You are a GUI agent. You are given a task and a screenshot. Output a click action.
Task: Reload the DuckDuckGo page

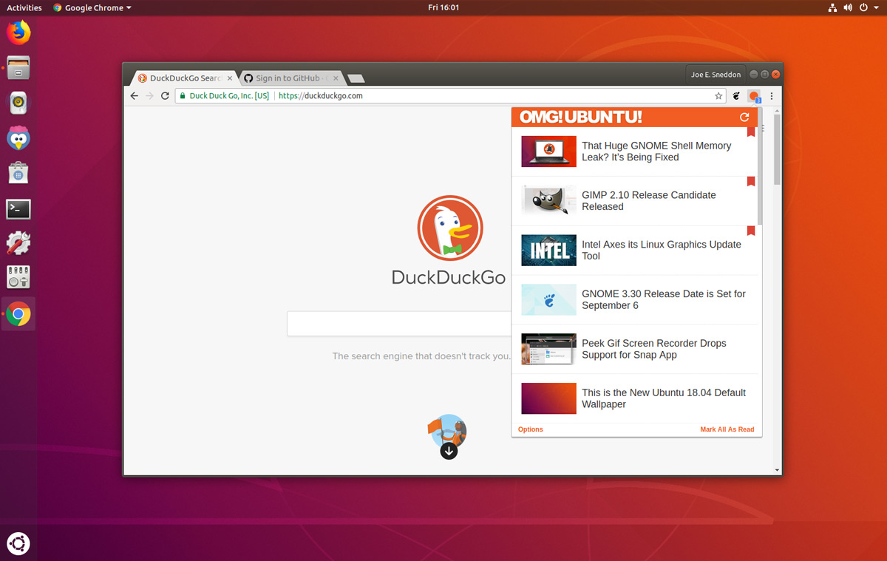coord(164,95)
